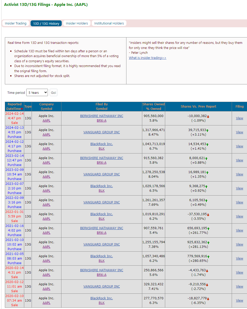Viewport: 247px width, 309px height.
Task: View the 2023-02-14 Berkshire filing
Action: [239, 160]
